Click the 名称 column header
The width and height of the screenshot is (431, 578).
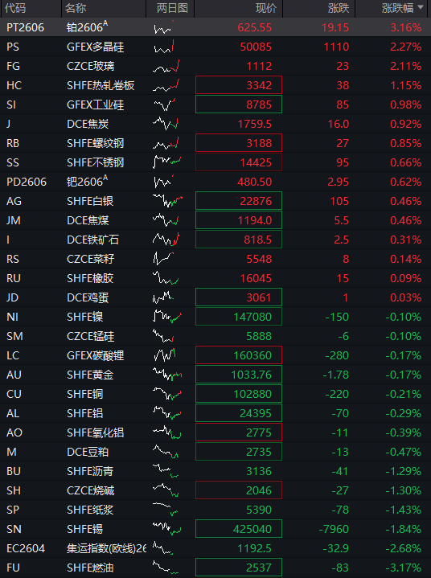point(76,8)
